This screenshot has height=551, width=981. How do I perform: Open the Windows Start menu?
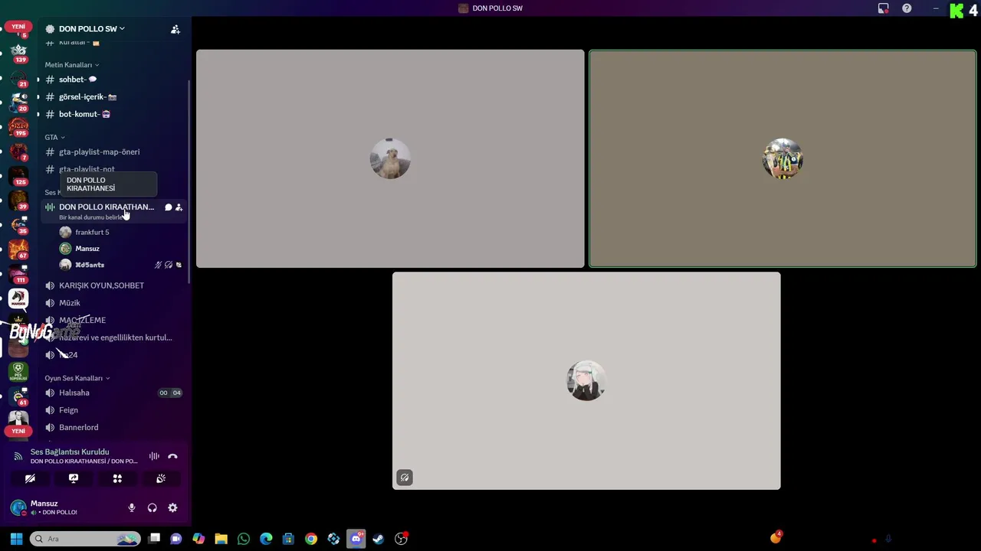16,539
